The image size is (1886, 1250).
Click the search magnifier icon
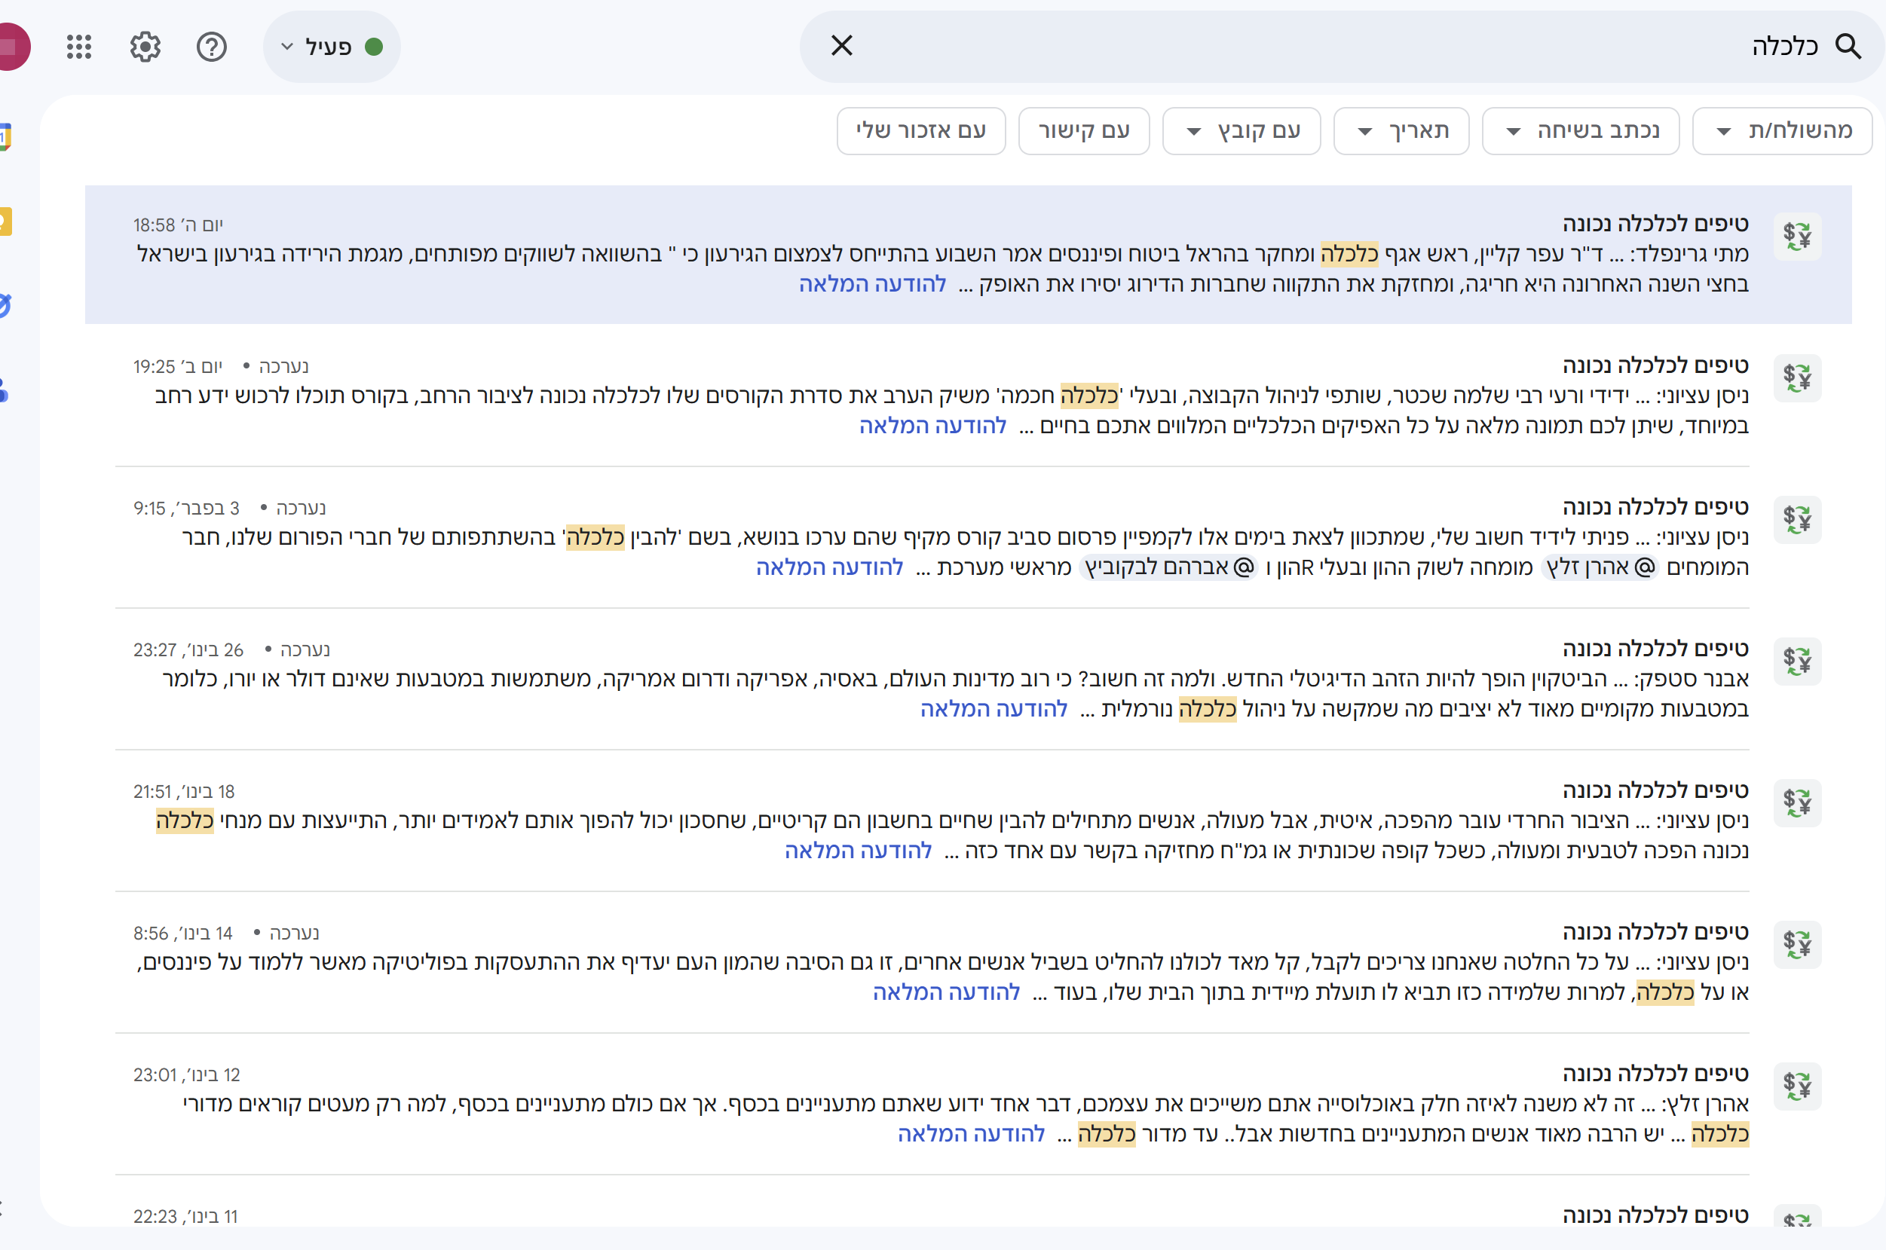tap(1847, 46)
